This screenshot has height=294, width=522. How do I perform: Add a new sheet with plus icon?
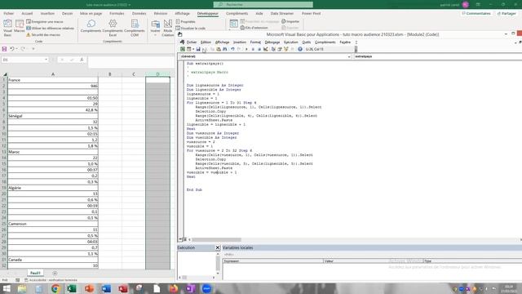[x=55, y=274]
